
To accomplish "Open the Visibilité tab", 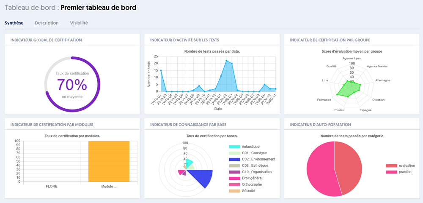I will pyautogui.click(x=79, y=23).
